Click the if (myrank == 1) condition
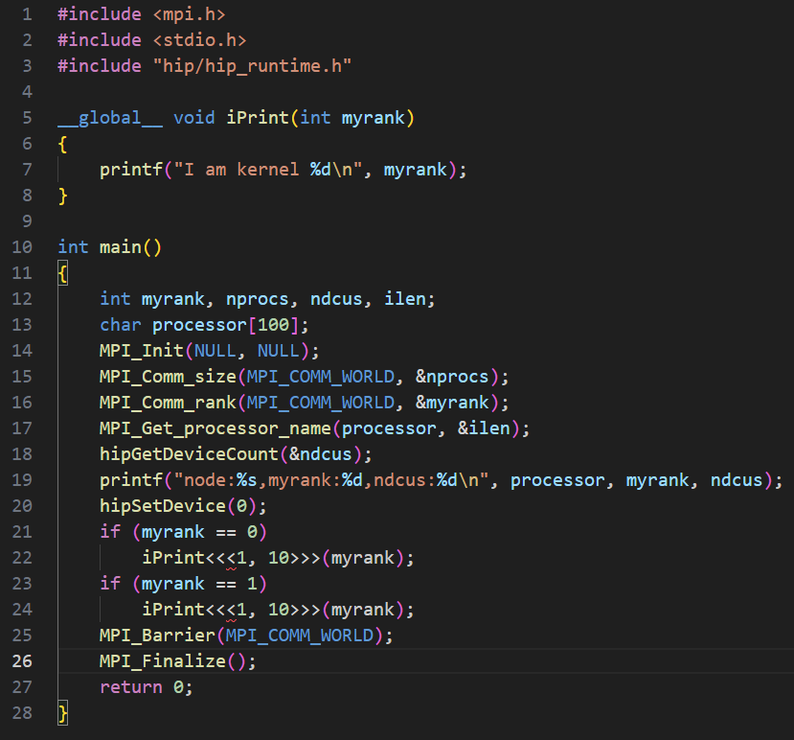The image size is (794, 740). 183,584
